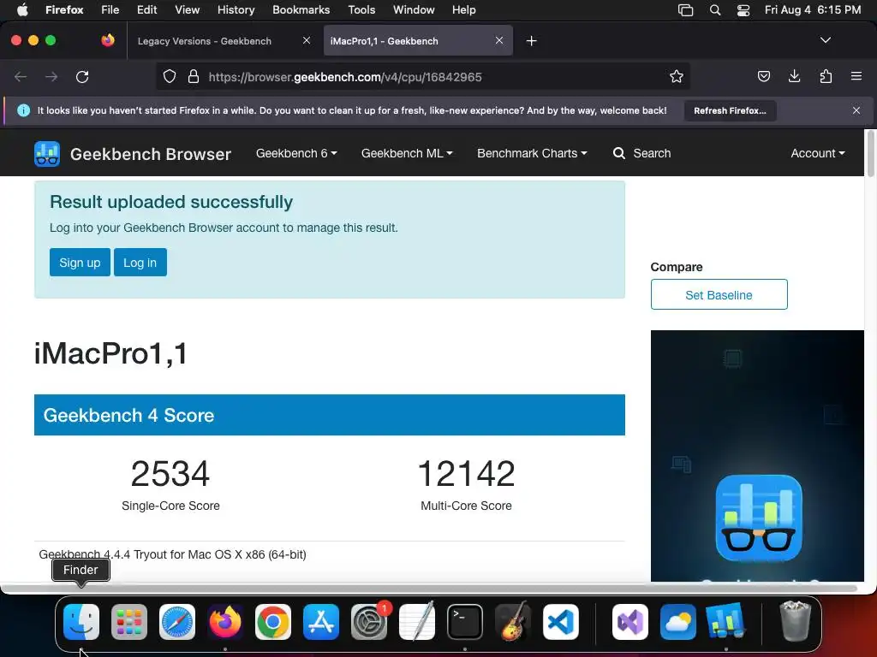This screenshot has height=657, width=877.
Task: Go back with the back arrow
Action: point(21,76)
